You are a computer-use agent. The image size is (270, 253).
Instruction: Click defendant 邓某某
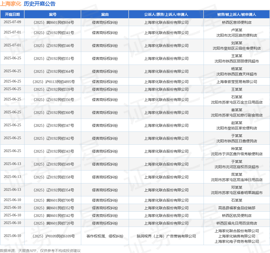pyautogui.click(x=237, y=187)
